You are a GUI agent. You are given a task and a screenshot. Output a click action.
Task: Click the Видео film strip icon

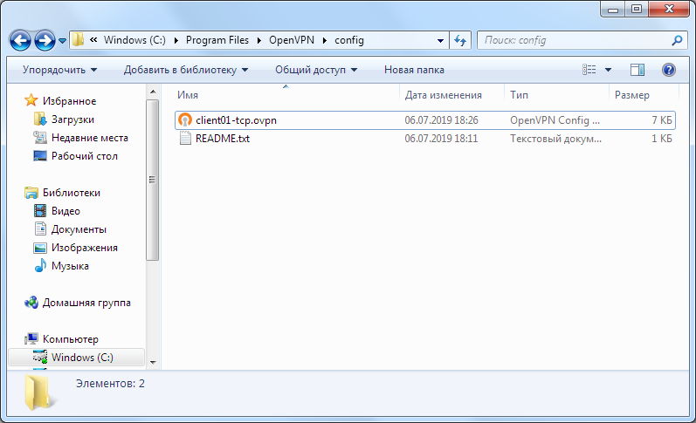(40, 210)
